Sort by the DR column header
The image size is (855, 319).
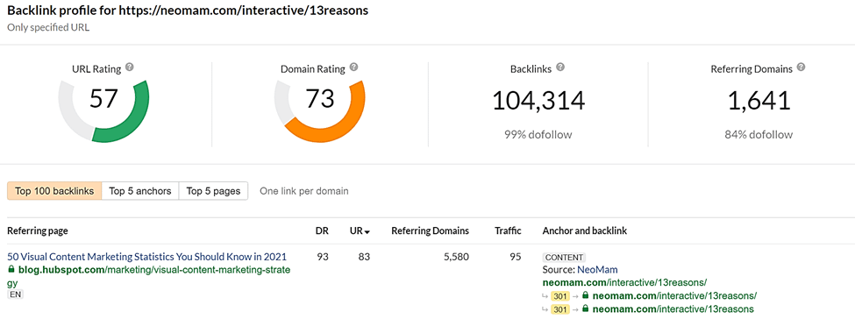point(322,230)
